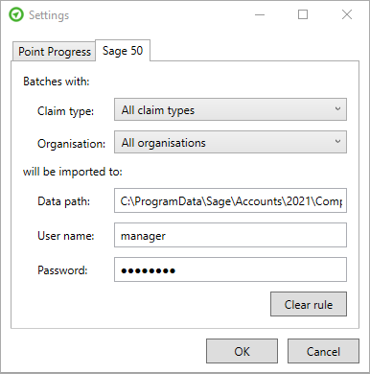Click the Cancel button
The image size is (370, 374).
323,351
